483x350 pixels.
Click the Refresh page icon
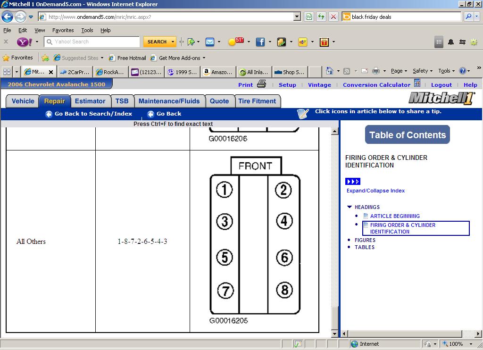[x=321, y=17]
